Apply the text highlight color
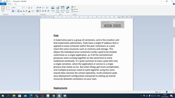Viewport: 175px width, 98px height. pyautogui.click(x=33, y=11)
